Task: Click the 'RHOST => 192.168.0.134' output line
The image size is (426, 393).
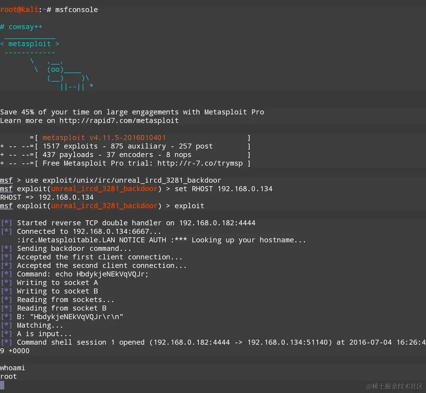Action: [x=47, y=197]
